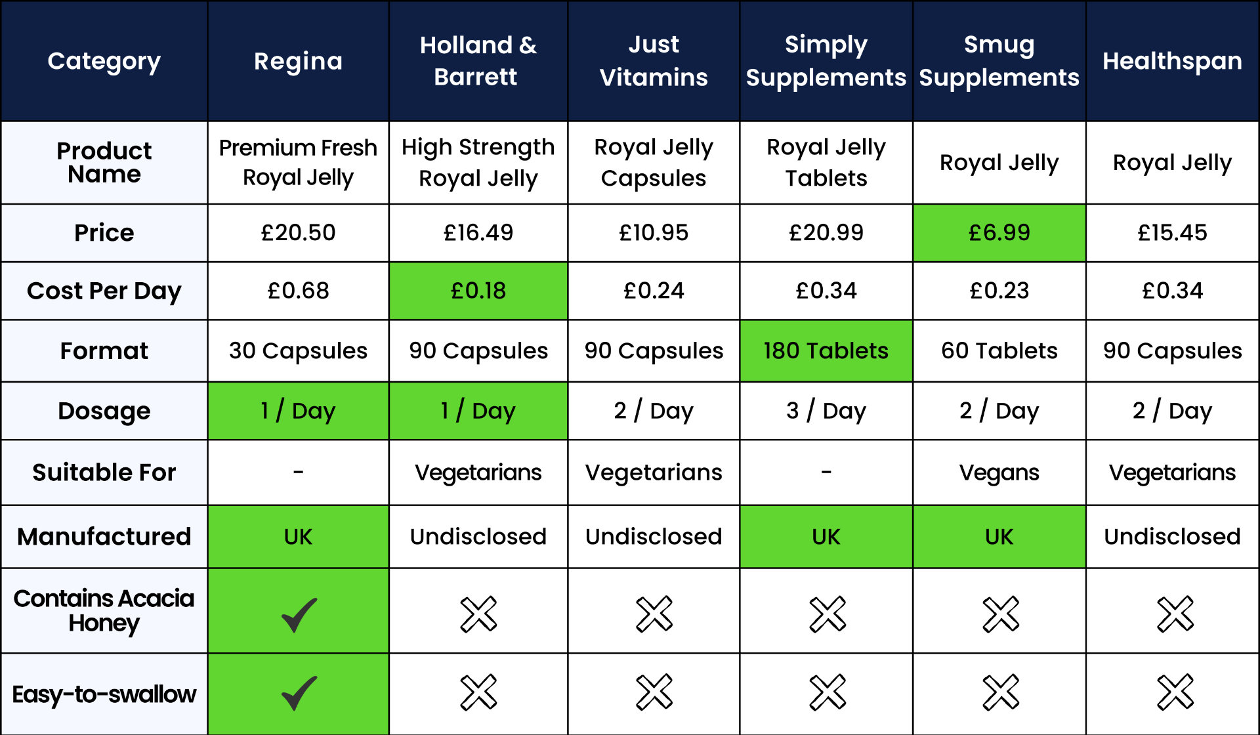This screenshot has height=735, width=1260.
Task: Click Smug Supplements' Easy-to-swallow cross icon
Action: pyautogui.click(x=1000, y=692)
